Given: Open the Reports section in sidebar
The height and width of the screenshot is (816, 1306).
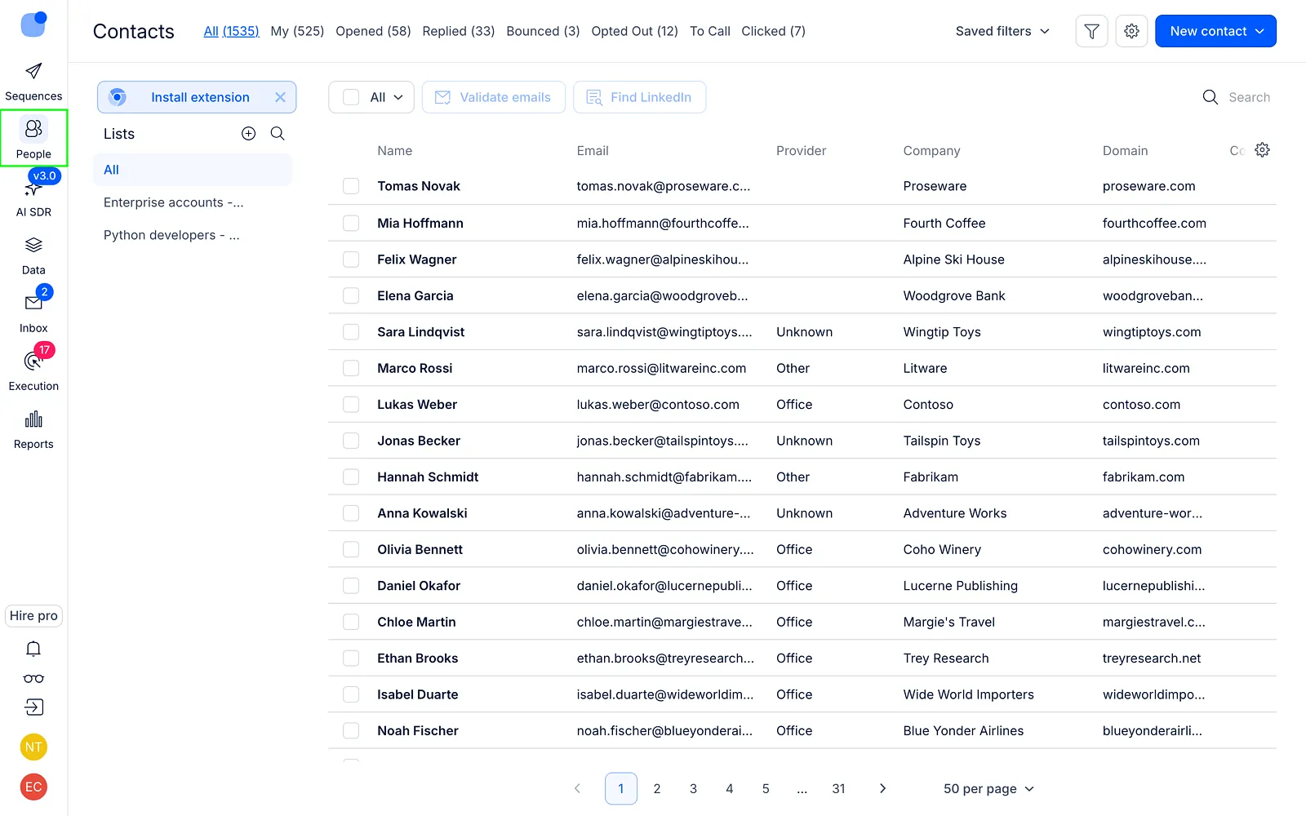Looking at the screenshot, I should [x=33, y=429].
